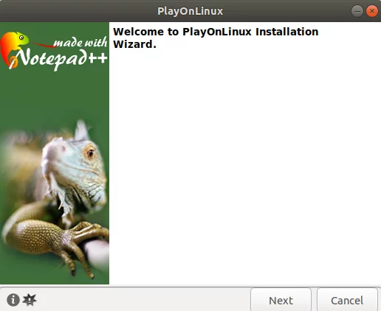Abort setup with the Cancel button
Screen dimensions: 381x311
point(347,300)
